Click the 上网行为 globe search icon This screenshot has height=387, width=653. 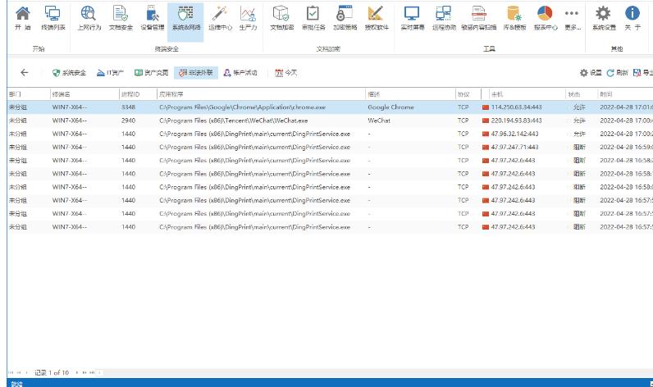(89, 18)
